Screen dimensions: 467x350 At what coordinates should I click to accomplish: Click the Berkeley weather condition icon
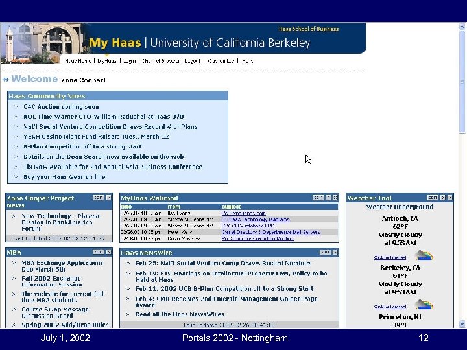coord(424,305)
